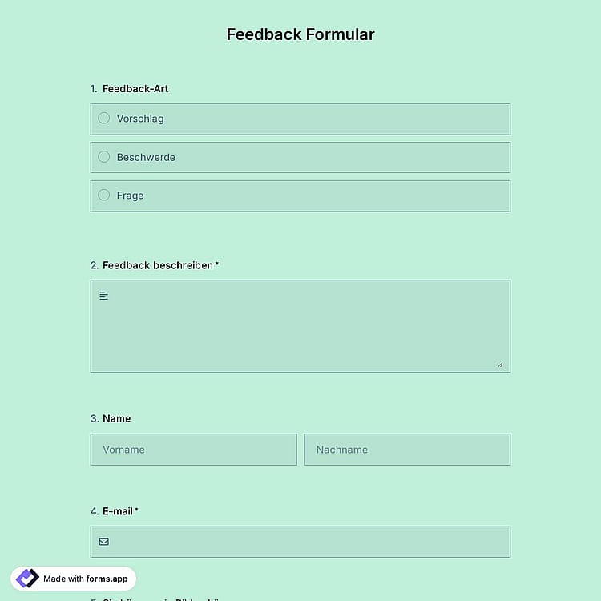Click into the Nachname input field

(407, 450)
